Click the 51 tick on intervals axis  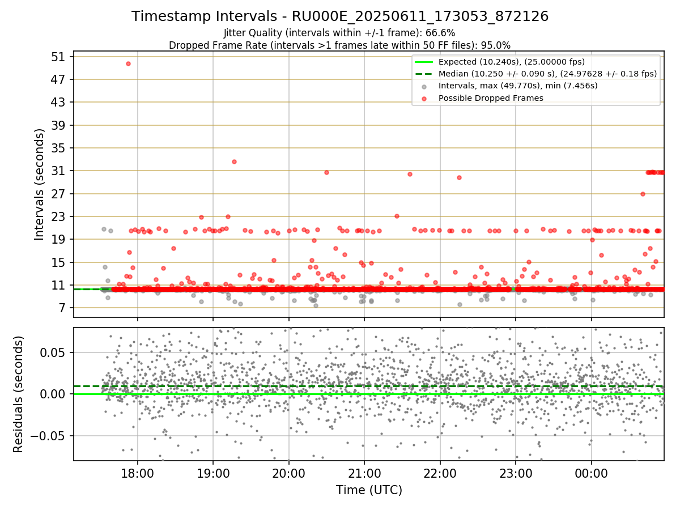pos(59,57)
